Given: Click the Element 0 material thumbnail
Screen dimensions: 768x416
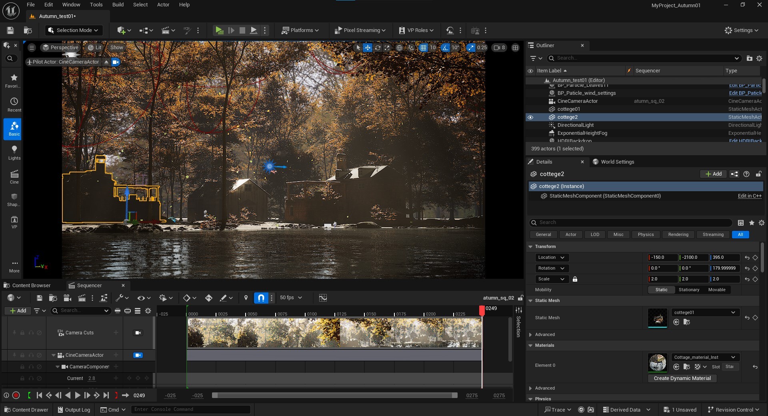Looking at the screenshot, I should coord(657,363).
